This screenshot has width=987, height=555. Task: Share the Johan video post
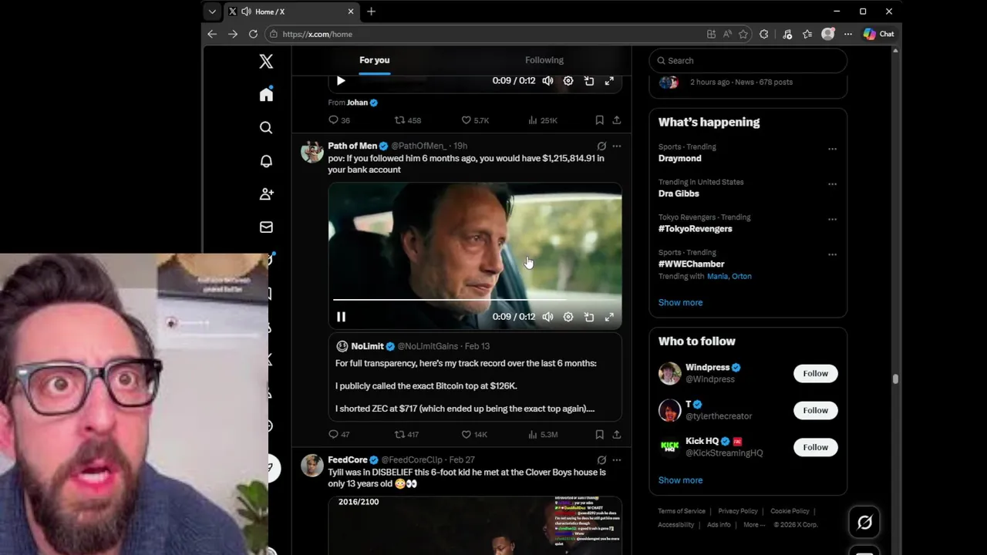tap(617, 120)
